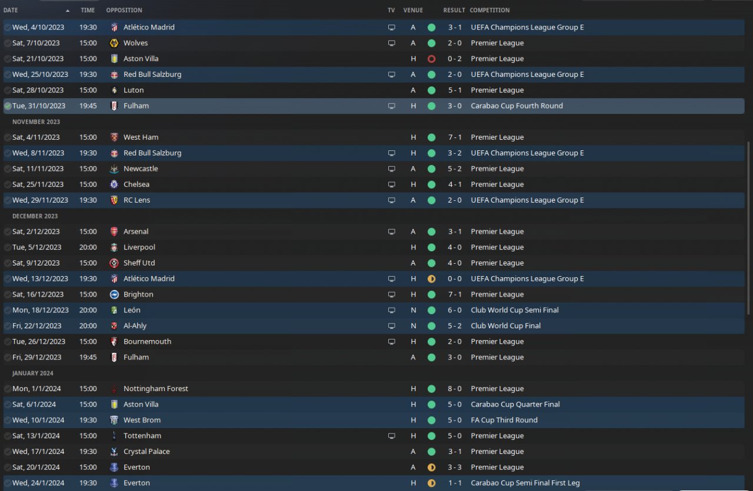Click the Brighton club badge
Viewport: 753px width, 491px height.
(x=114, y=294)
